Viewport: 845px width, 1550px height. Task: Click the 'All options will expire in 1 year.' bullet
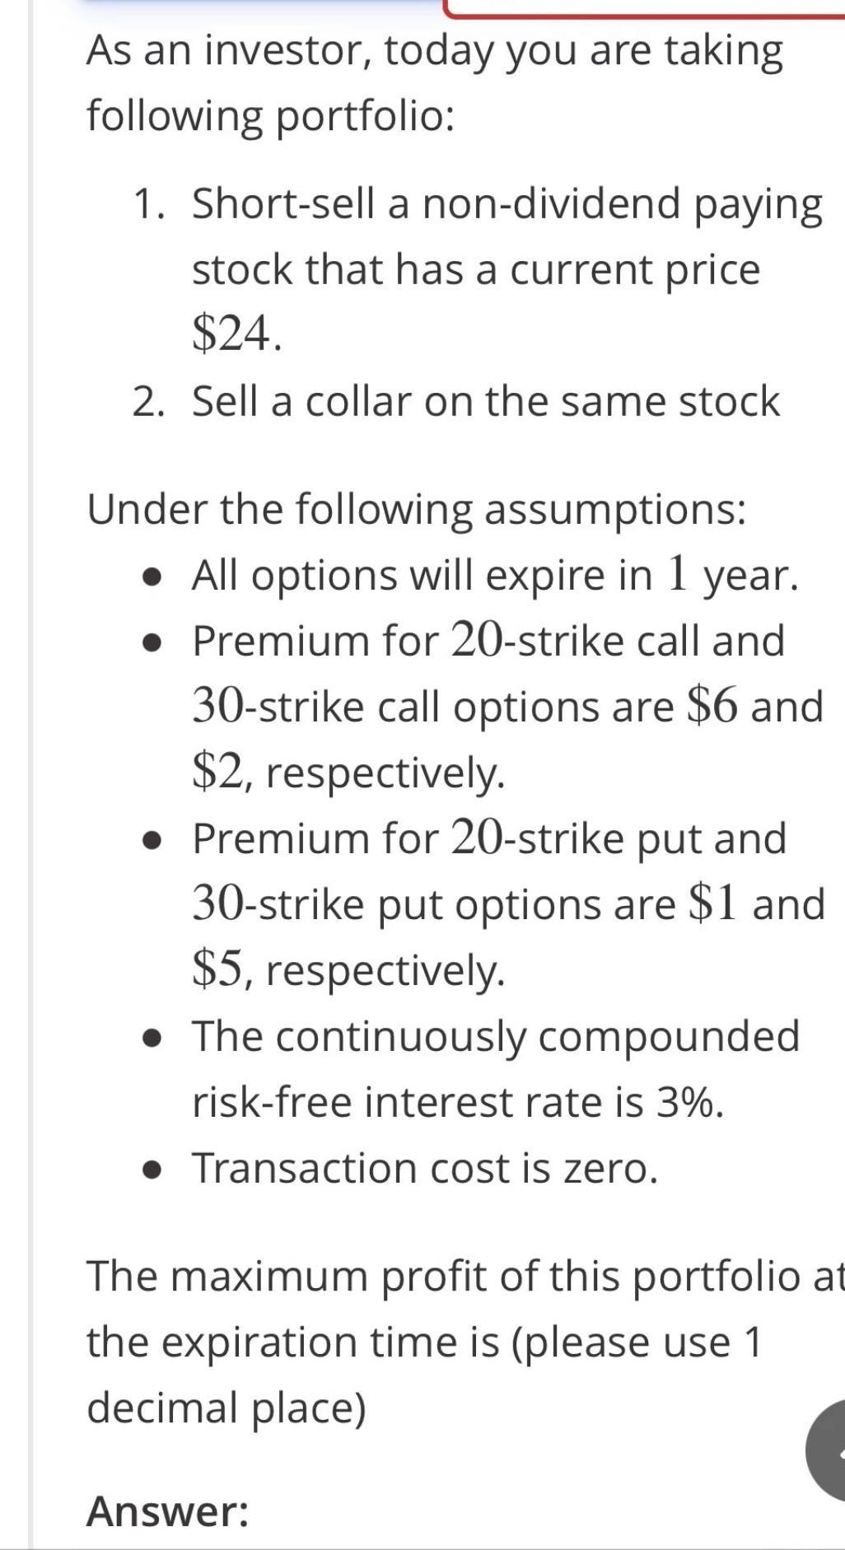(x=495, y=575)
